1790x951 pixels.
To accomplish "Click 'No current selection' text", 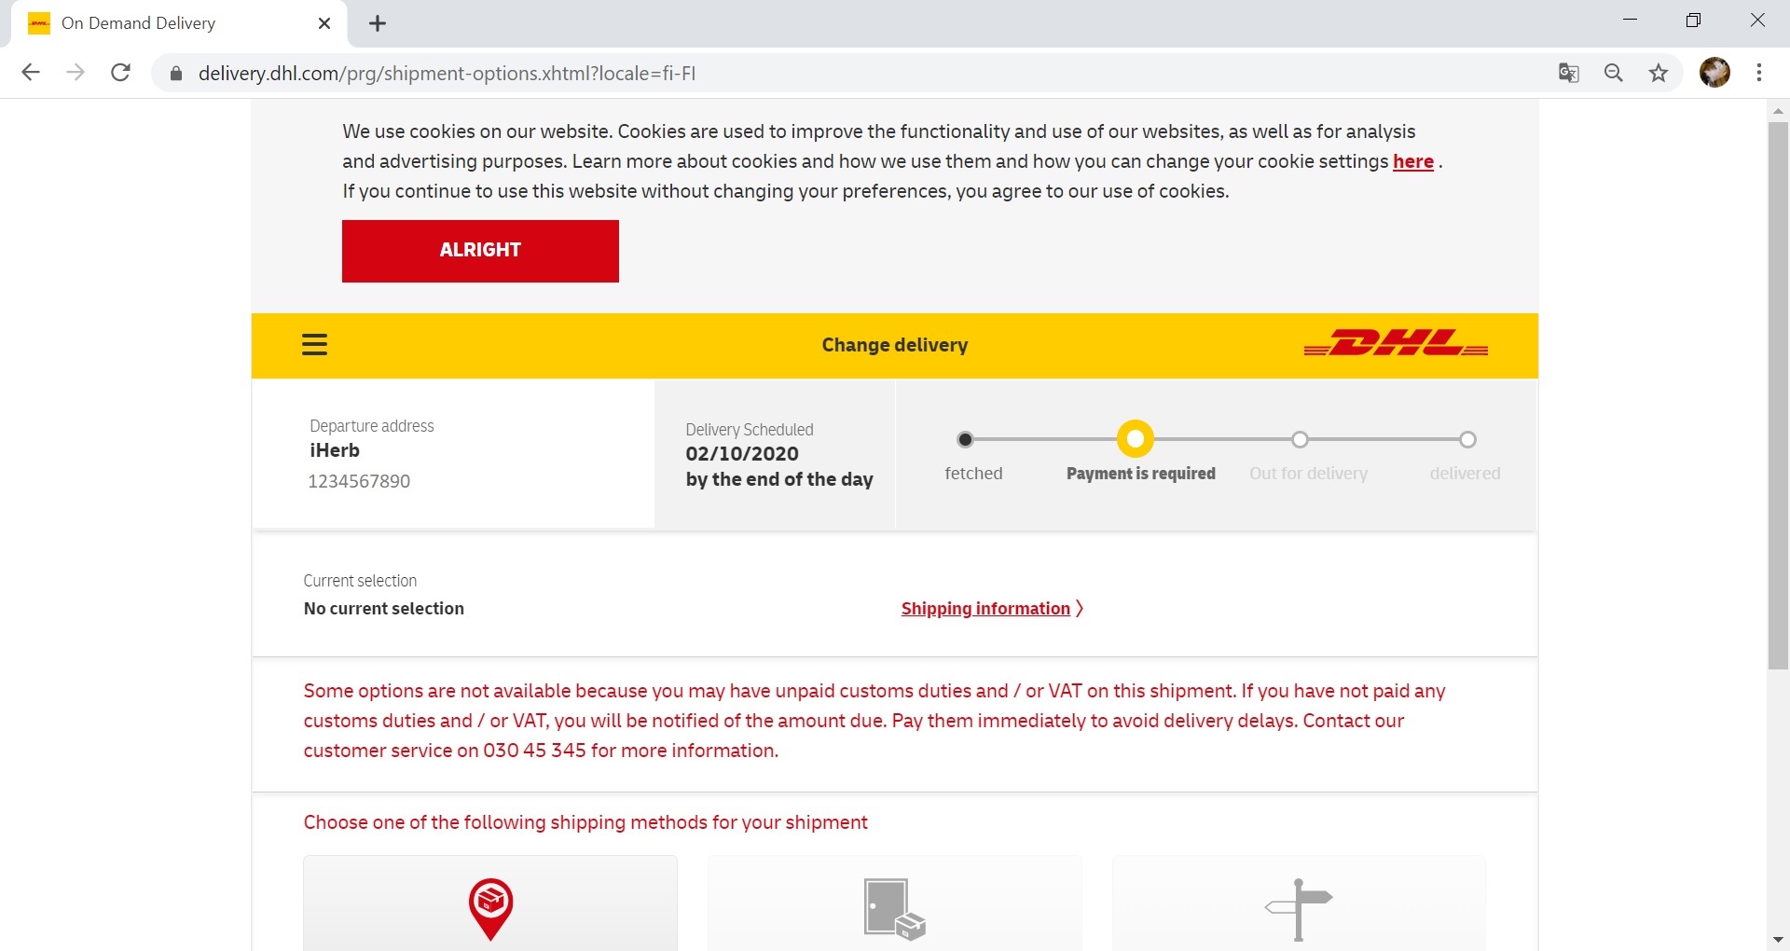I will pos(384,609).
